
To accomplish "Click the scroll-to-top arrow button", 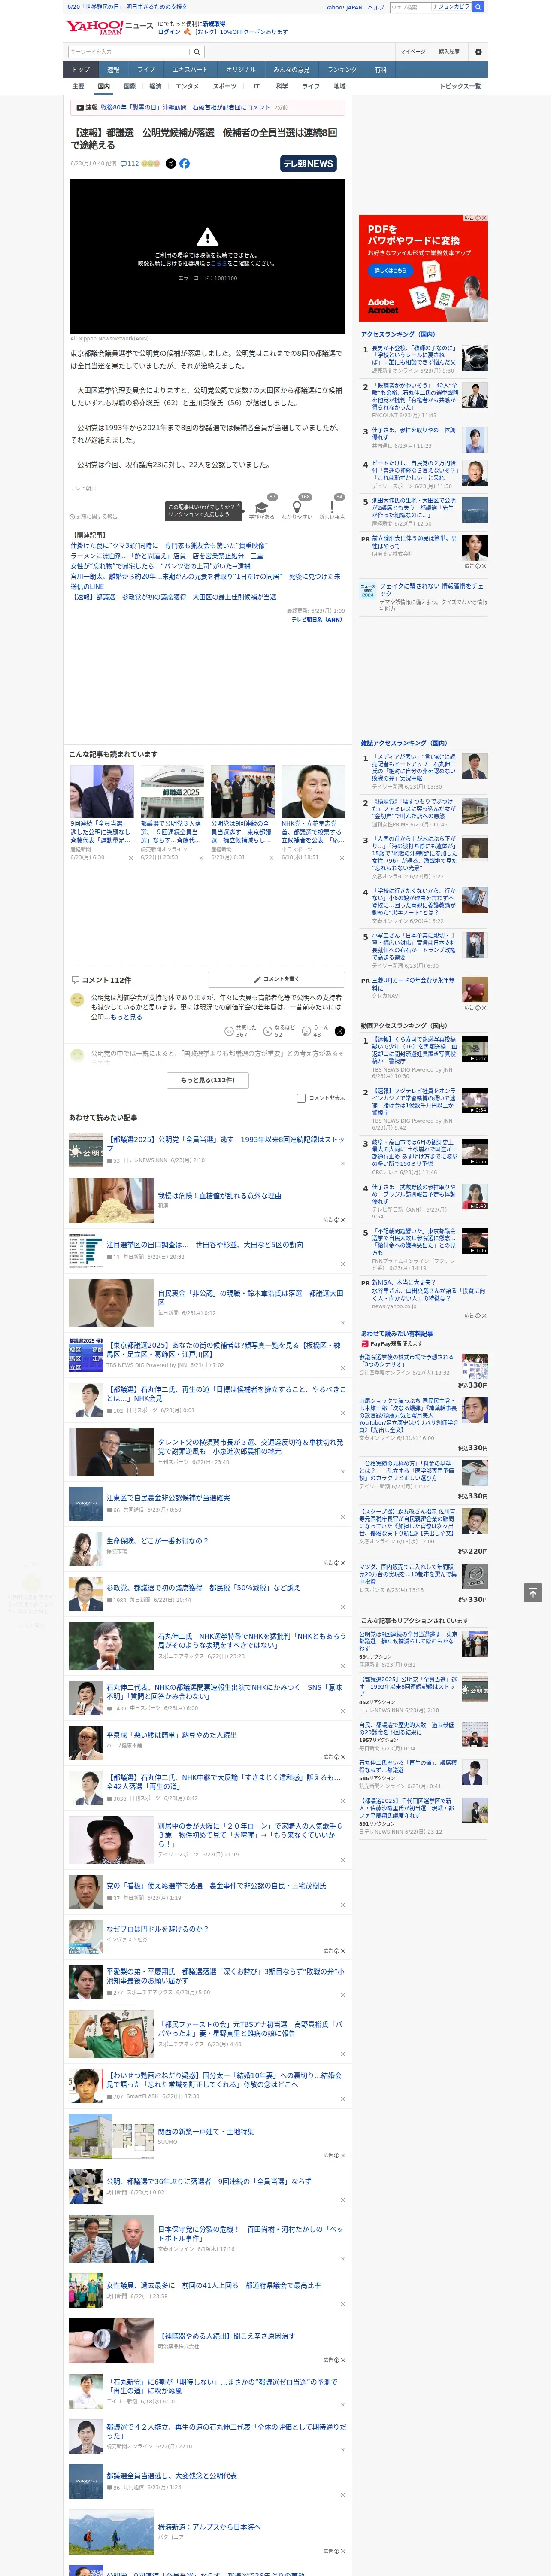I will click(533, 1592).
